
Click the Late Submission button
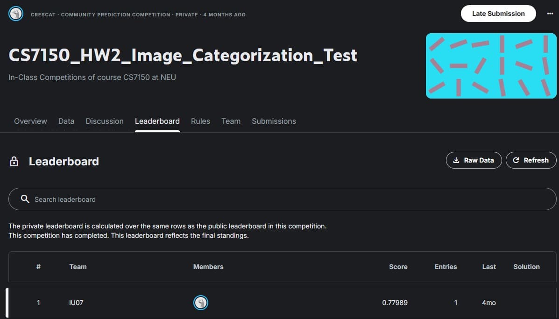click(x=498, y=14)
